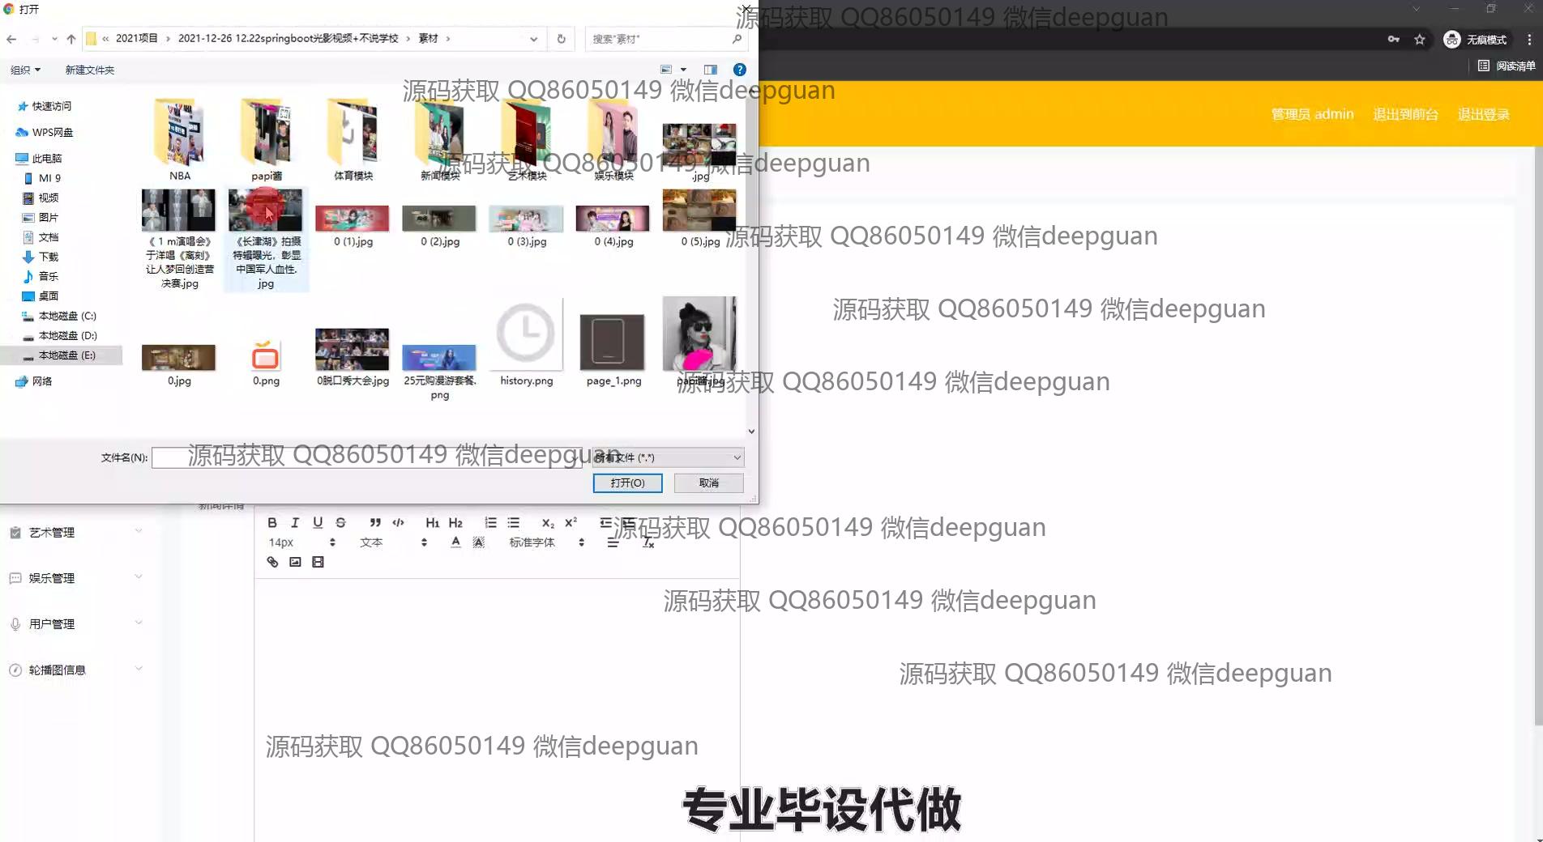This screenshot has height=842, width=1543.
Task: Toggle bold formatting in the editor
Action: tap(272, 522)
